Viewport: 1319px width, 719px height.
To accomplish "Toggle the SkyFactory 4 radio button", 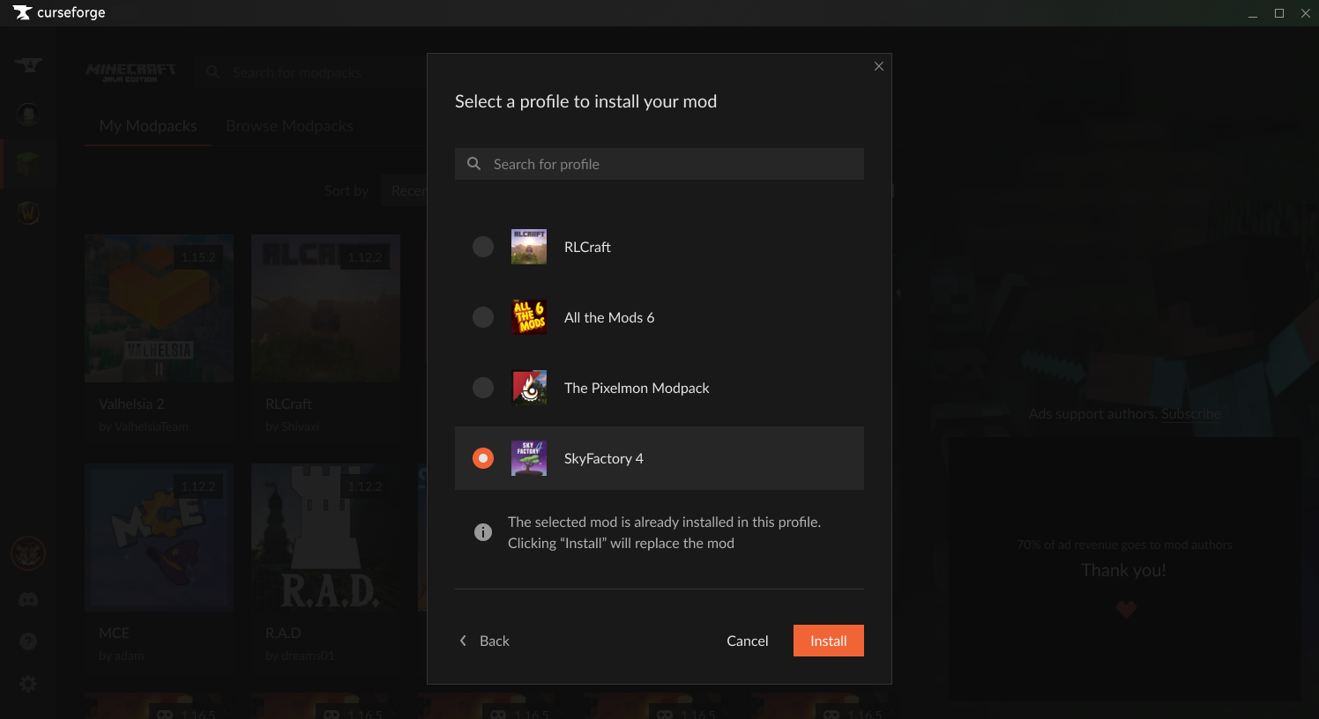I will coord(483,458).
